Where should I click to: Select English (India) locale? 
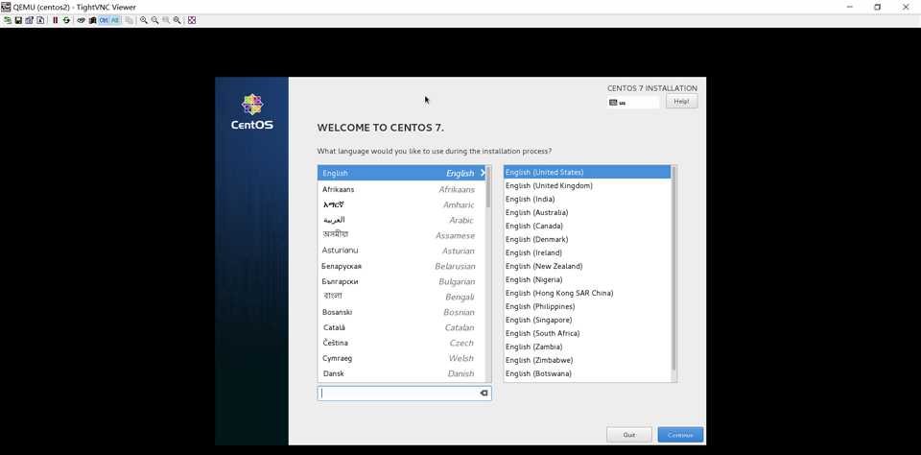587,200
